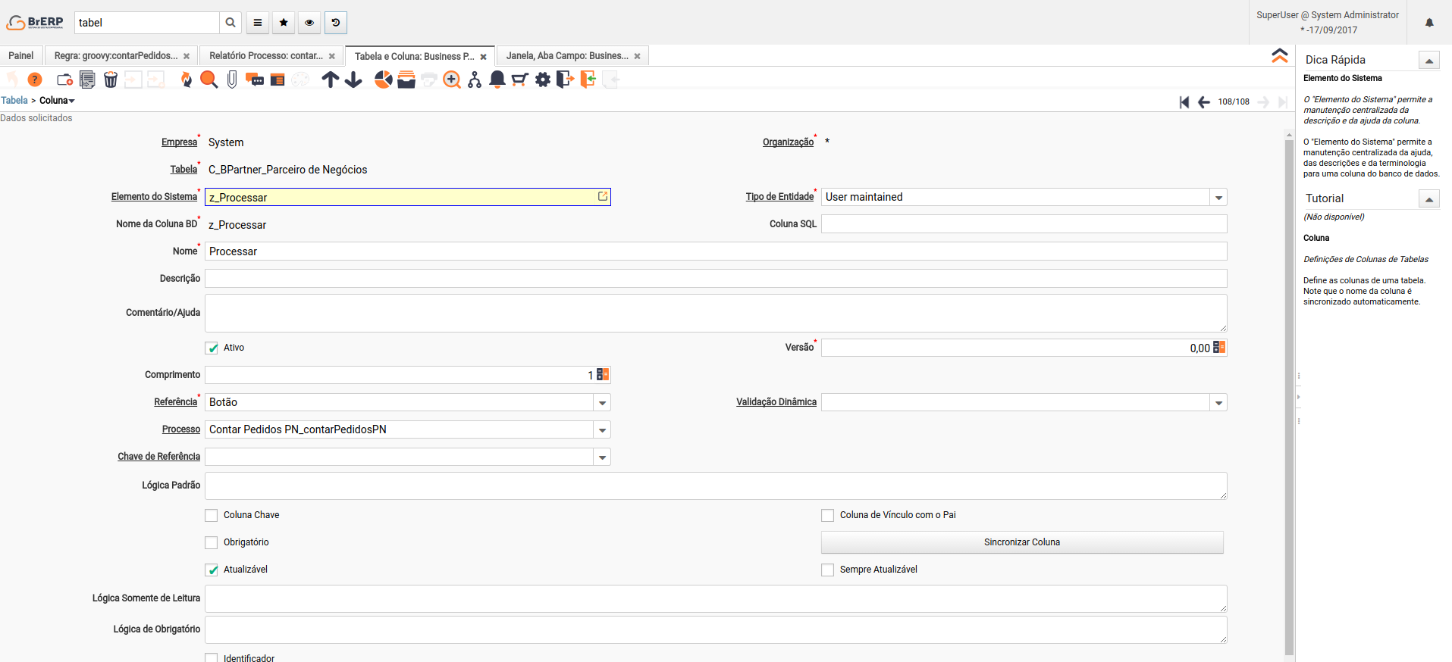Uncheck the Ativo checkbox
The height and width of the screenshot is (662, 1452).
pyautogui.click(x=212, y=348)
